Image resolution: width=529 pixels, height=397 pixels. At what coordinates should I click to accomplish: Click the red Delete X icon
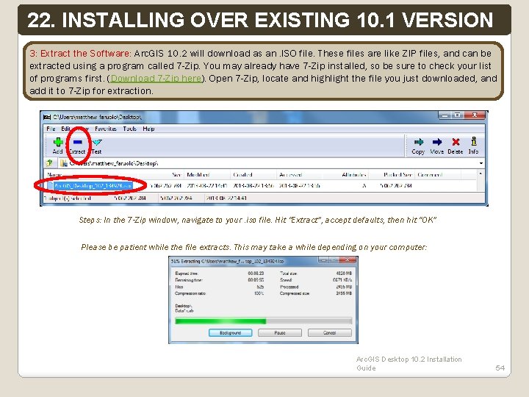456,142
